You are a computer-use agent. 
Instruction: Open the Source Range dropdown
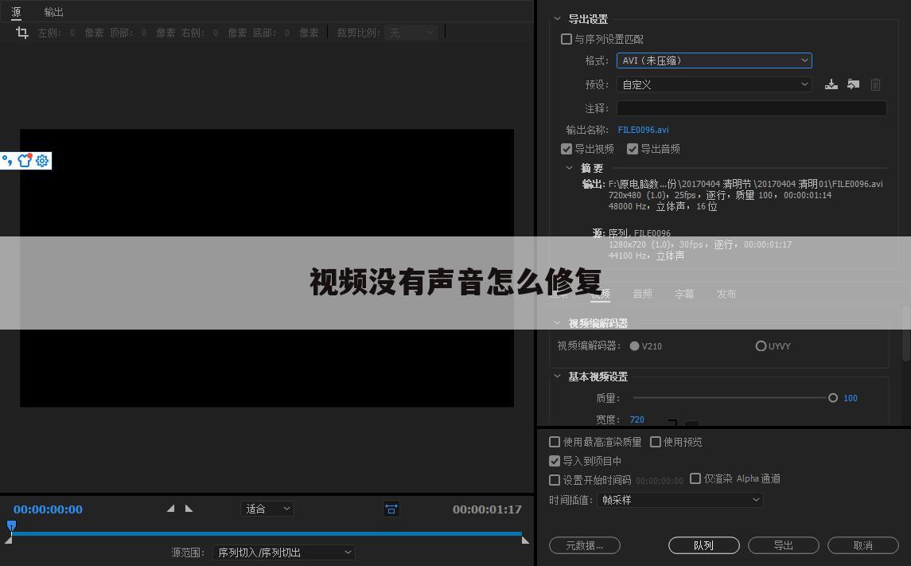(283, 552)
